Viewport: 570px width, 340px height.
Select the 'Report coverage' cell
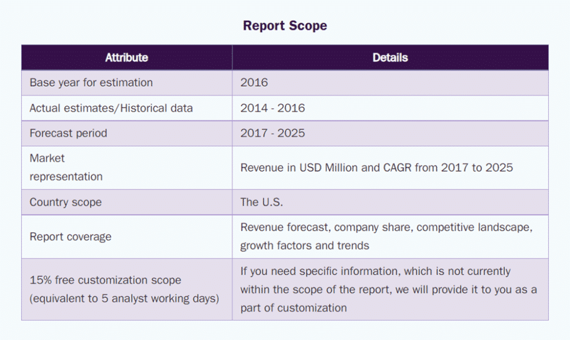[127, 237]
